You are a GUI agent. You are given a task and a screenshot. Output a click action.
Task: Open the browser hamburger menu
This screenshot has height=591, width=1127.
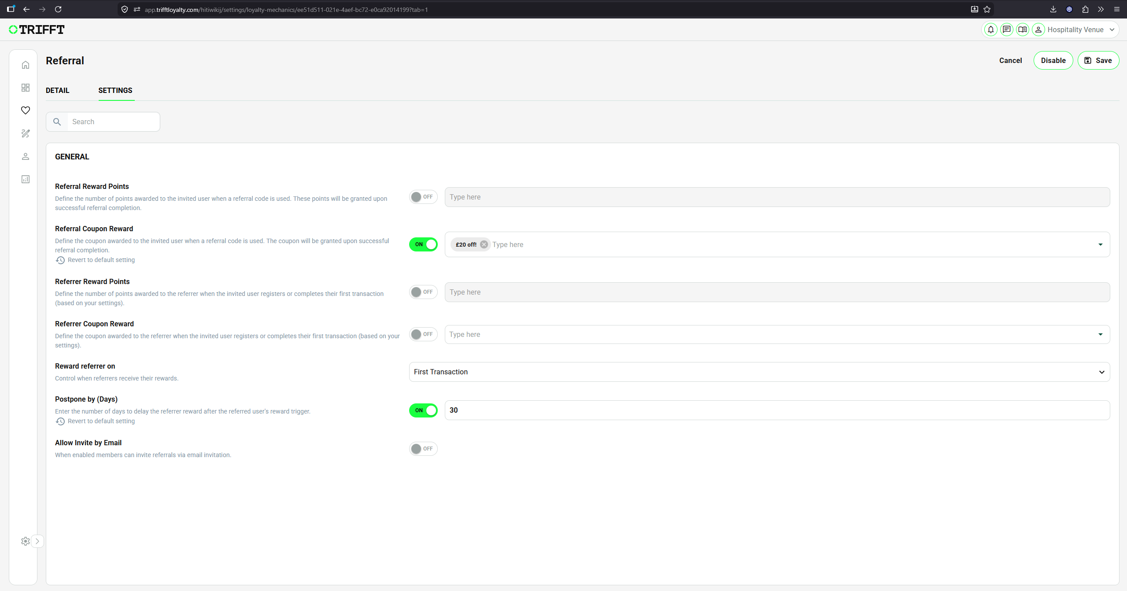1117,9
